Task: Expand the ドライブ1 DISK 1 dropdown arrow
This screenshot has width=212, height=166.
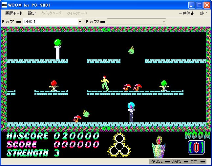Action: (80, 22)
